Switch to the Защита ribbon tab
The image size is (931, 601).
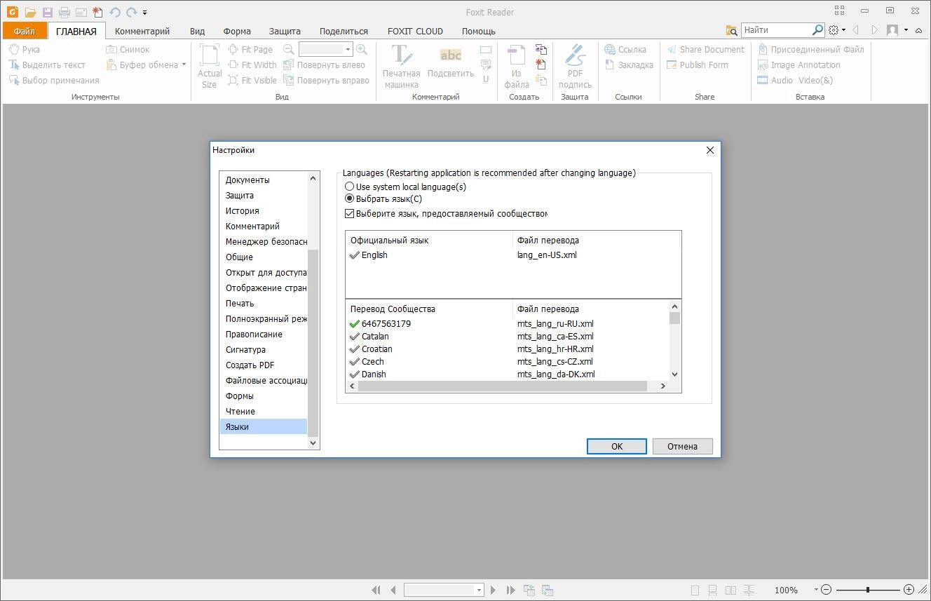pos(285,31)
